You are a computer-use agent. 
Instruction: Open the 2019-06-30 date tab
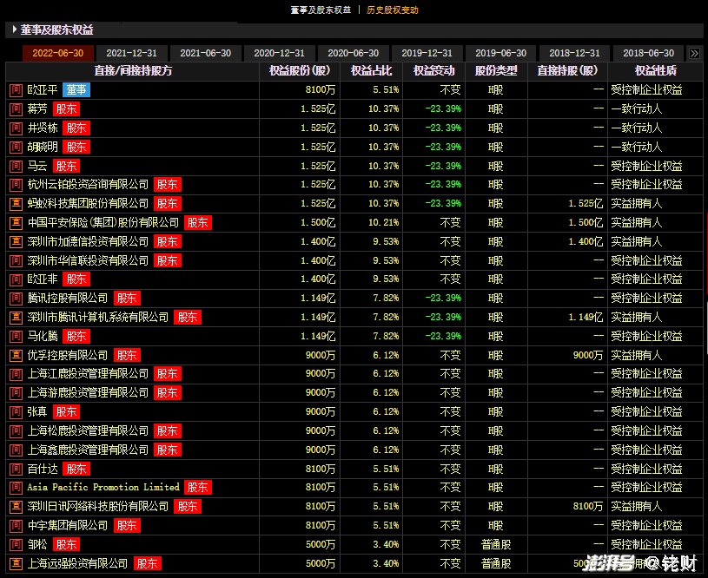click(500, 53)
